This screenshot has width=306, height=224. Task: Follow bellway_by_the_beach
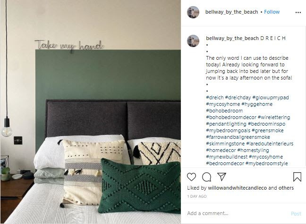coord(272,12)
